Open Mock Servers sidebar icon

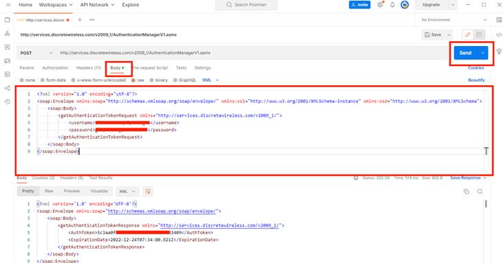click(x=8, y=61)
